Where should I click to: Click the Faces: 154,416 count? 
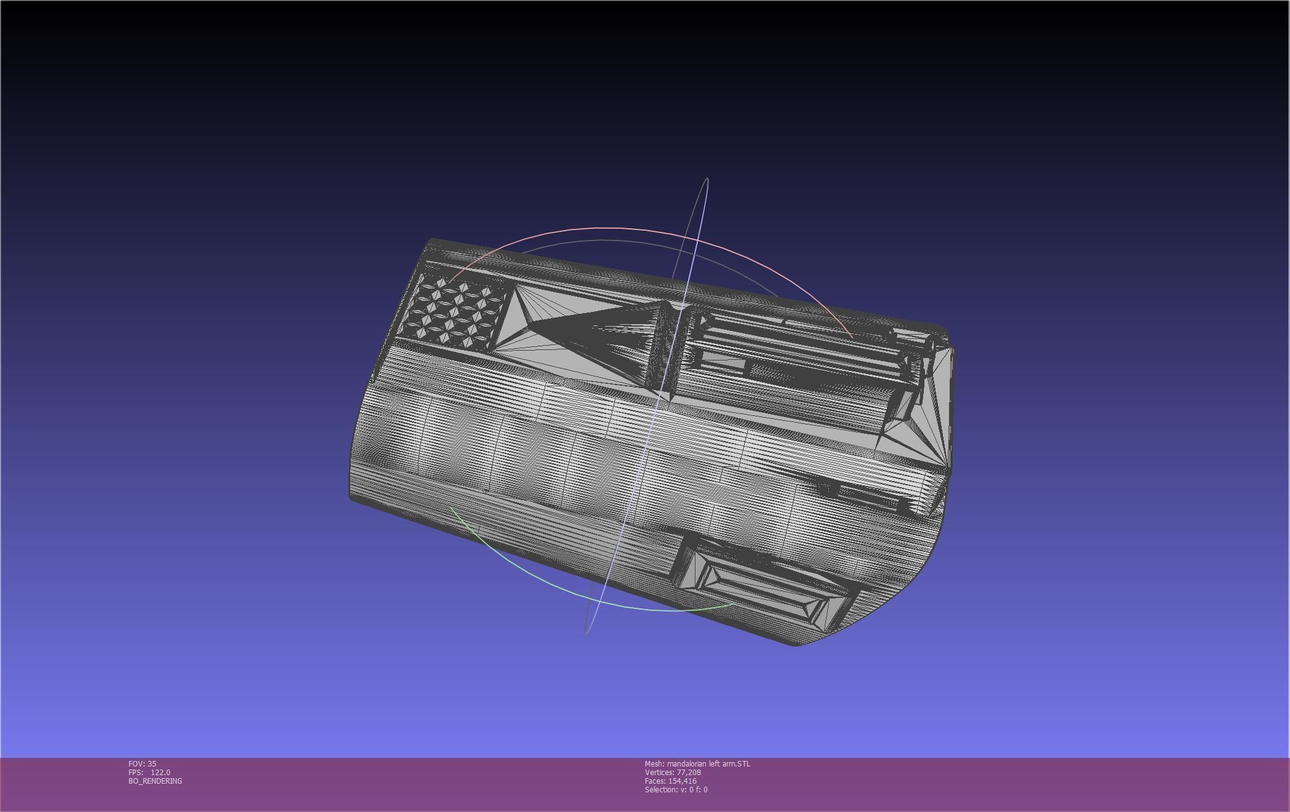tap(671, 781)
